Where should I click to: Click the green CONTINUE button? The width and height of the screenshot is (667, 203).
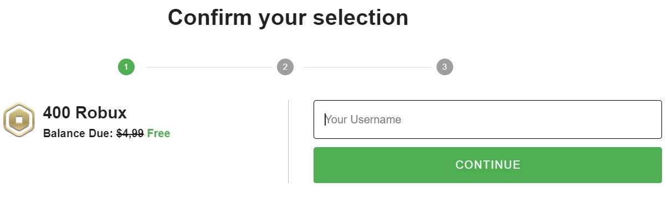(x=488, y=165)
